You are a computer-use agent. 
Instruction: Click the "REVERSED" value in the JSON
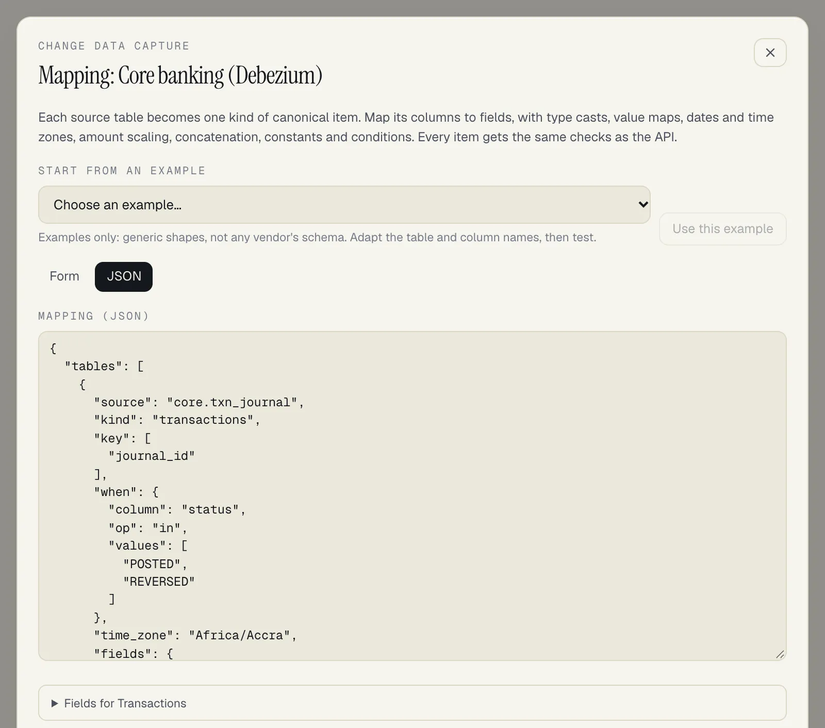pos(159,582)
